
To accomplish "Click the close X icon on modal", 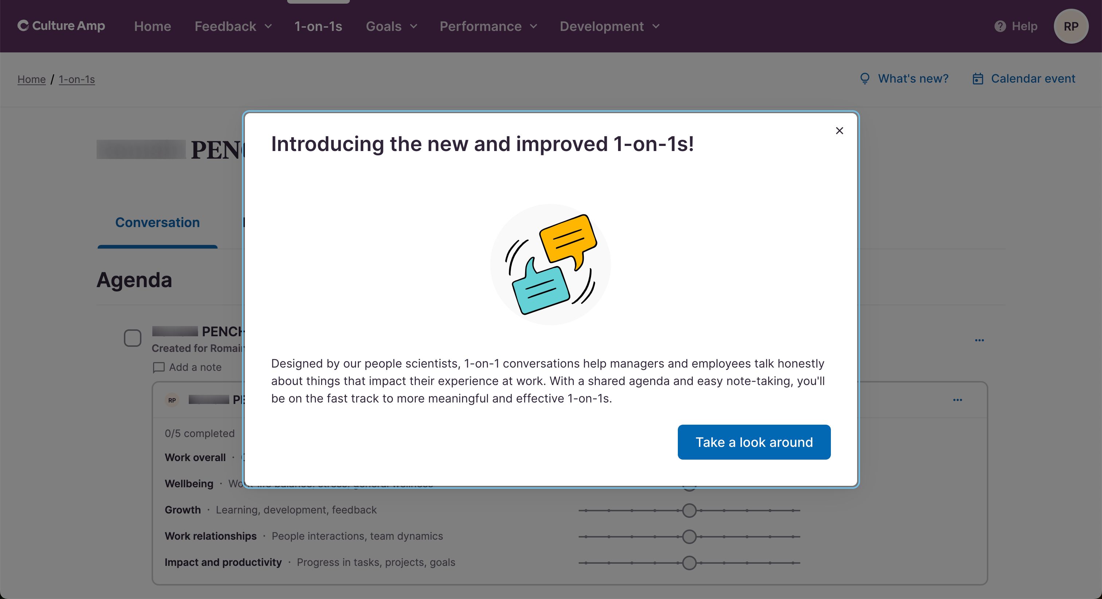I will tap(839, 131).
